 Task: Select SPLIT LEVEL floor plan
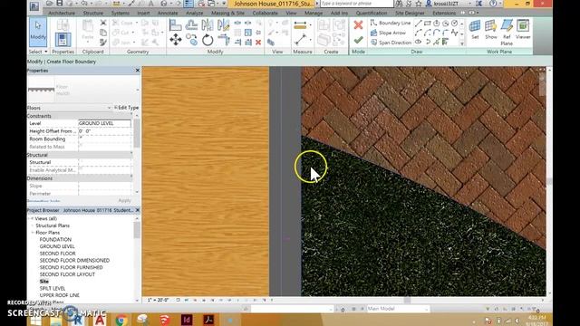(x=53, y=288)
